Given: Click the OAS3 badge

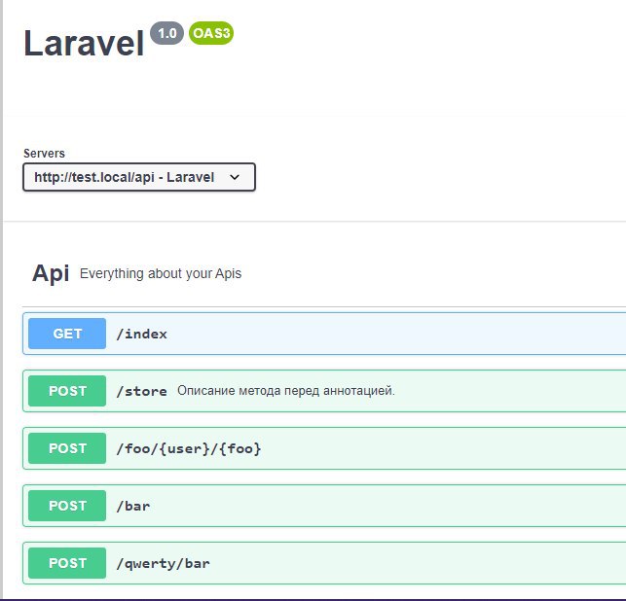Looking at the screenshot, I should (x=211, y=33).
